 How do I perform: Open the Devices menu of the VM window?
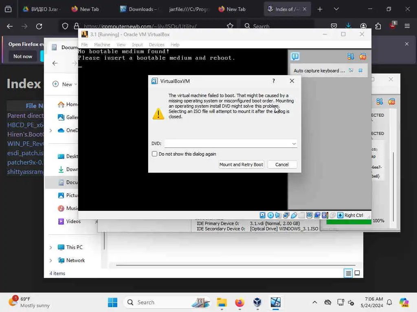tap(157, 45)
